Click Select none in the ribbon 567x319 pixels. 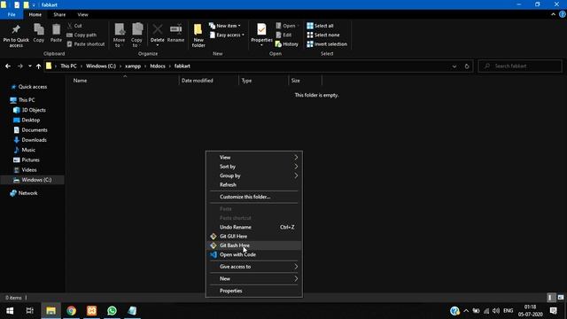[x=323, y=35]
